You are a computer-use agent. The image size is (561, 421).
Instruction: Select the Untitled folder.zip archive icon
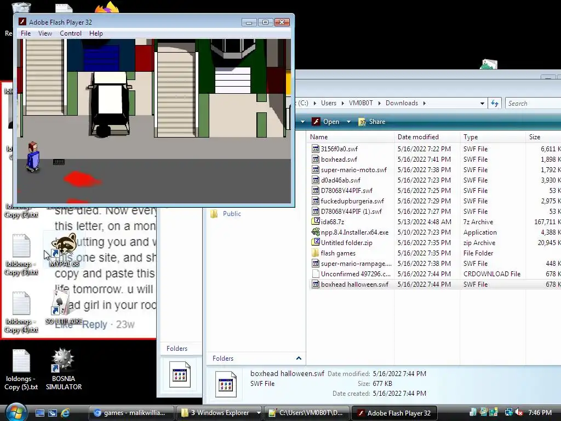315,242
